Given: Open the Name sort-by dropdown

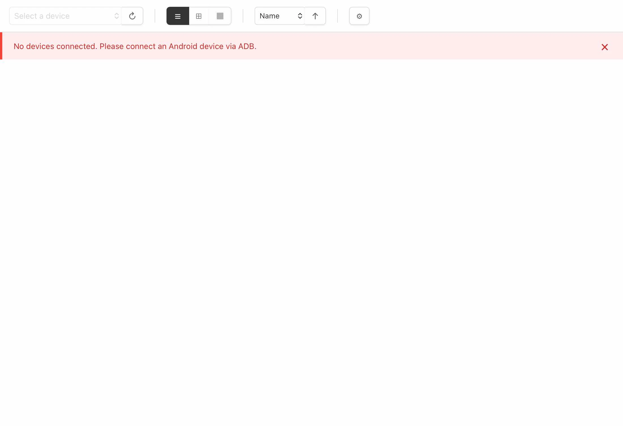Looking at the screenshot, I should pyautogui.click(x=280, y=16).
